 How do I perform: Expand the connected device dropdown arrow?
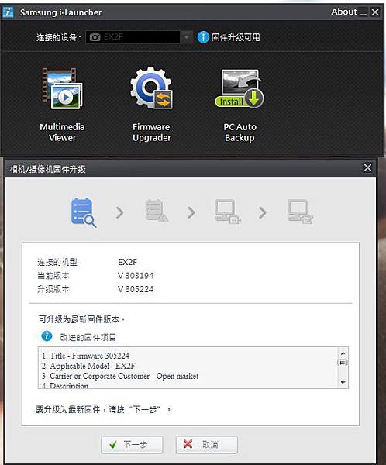(186, 37)
